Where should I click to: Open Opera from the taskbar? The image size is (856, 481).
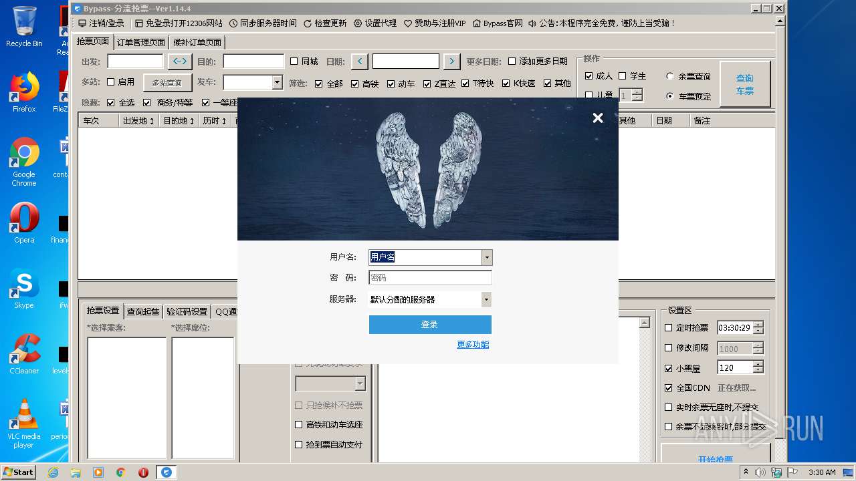pos(143,472)
